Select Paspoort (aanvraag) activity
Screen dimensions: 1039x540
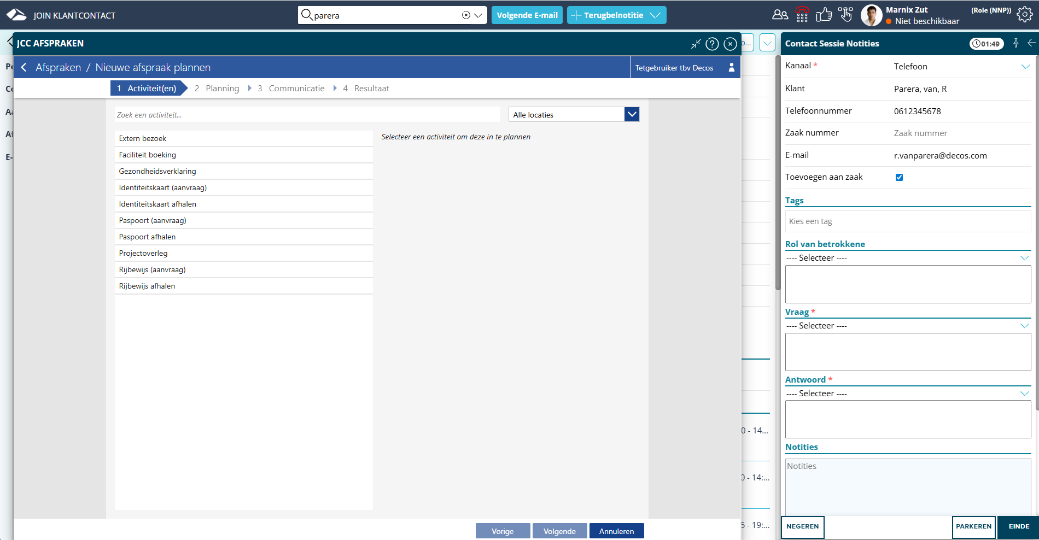(x=153, y=220)
